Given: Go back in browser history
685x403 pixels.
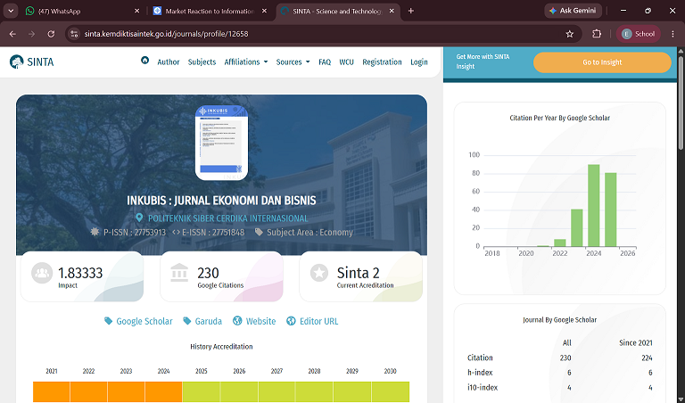Looking at the screenshot, I should 12,34.
